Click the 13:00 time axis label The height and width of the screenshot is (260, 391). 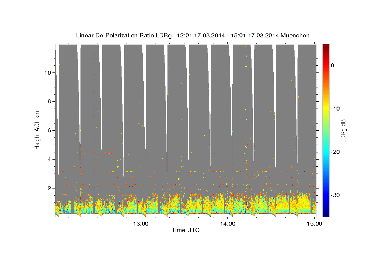tap(141, 224)
